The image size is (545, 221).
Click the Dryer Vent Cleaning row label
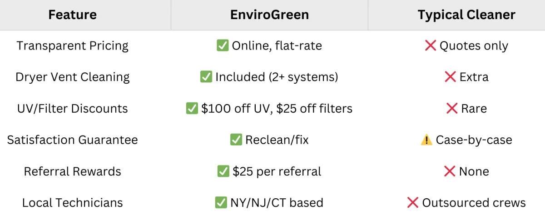[73, 77]
